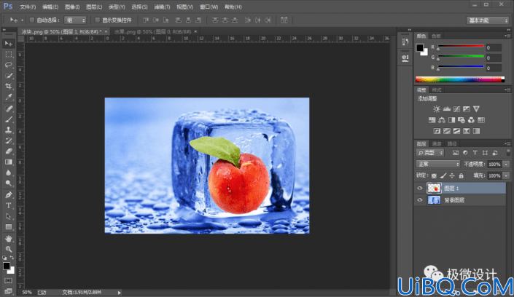Open the opacity slider dropdown arrow
The height and width of the screenshot is (297, 514).
[x=506, y=165]
